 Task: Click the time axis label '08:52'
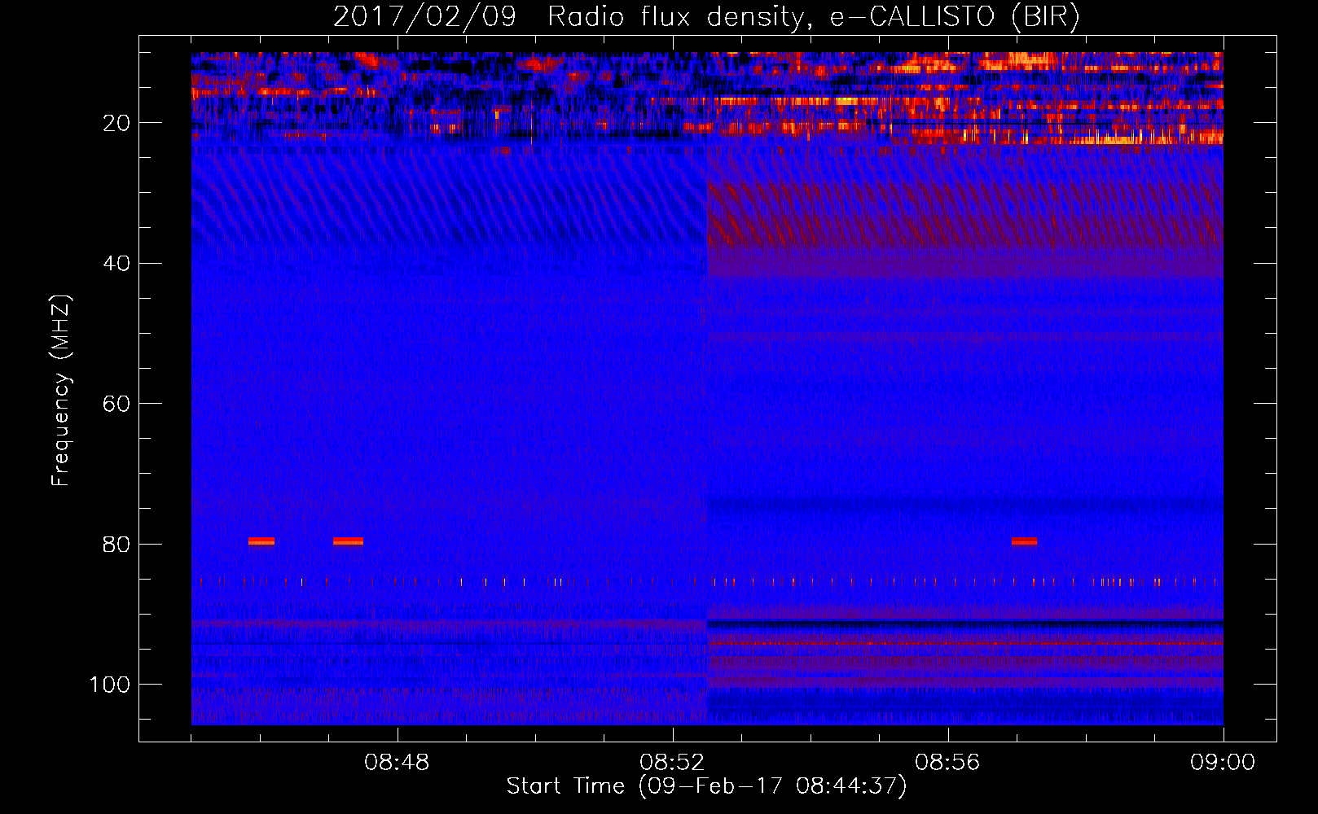pyautogui.click(x=672, y=763)
